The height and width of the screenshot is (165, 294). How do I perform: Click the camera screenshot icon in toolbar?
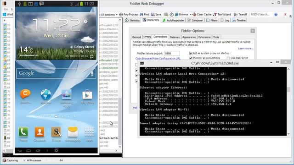tap(166, 14)
